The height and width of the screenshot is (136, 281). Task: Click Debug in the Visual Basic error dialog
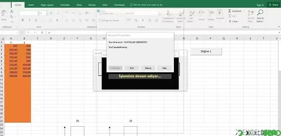(148, 68)
